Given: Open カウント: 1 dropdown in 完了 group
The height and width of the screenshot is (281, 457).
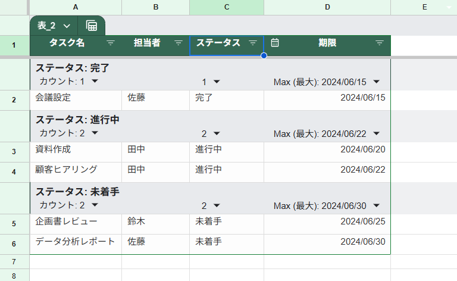Looking at the screenshot, I should pyautogui.click(x=95, y=81).
